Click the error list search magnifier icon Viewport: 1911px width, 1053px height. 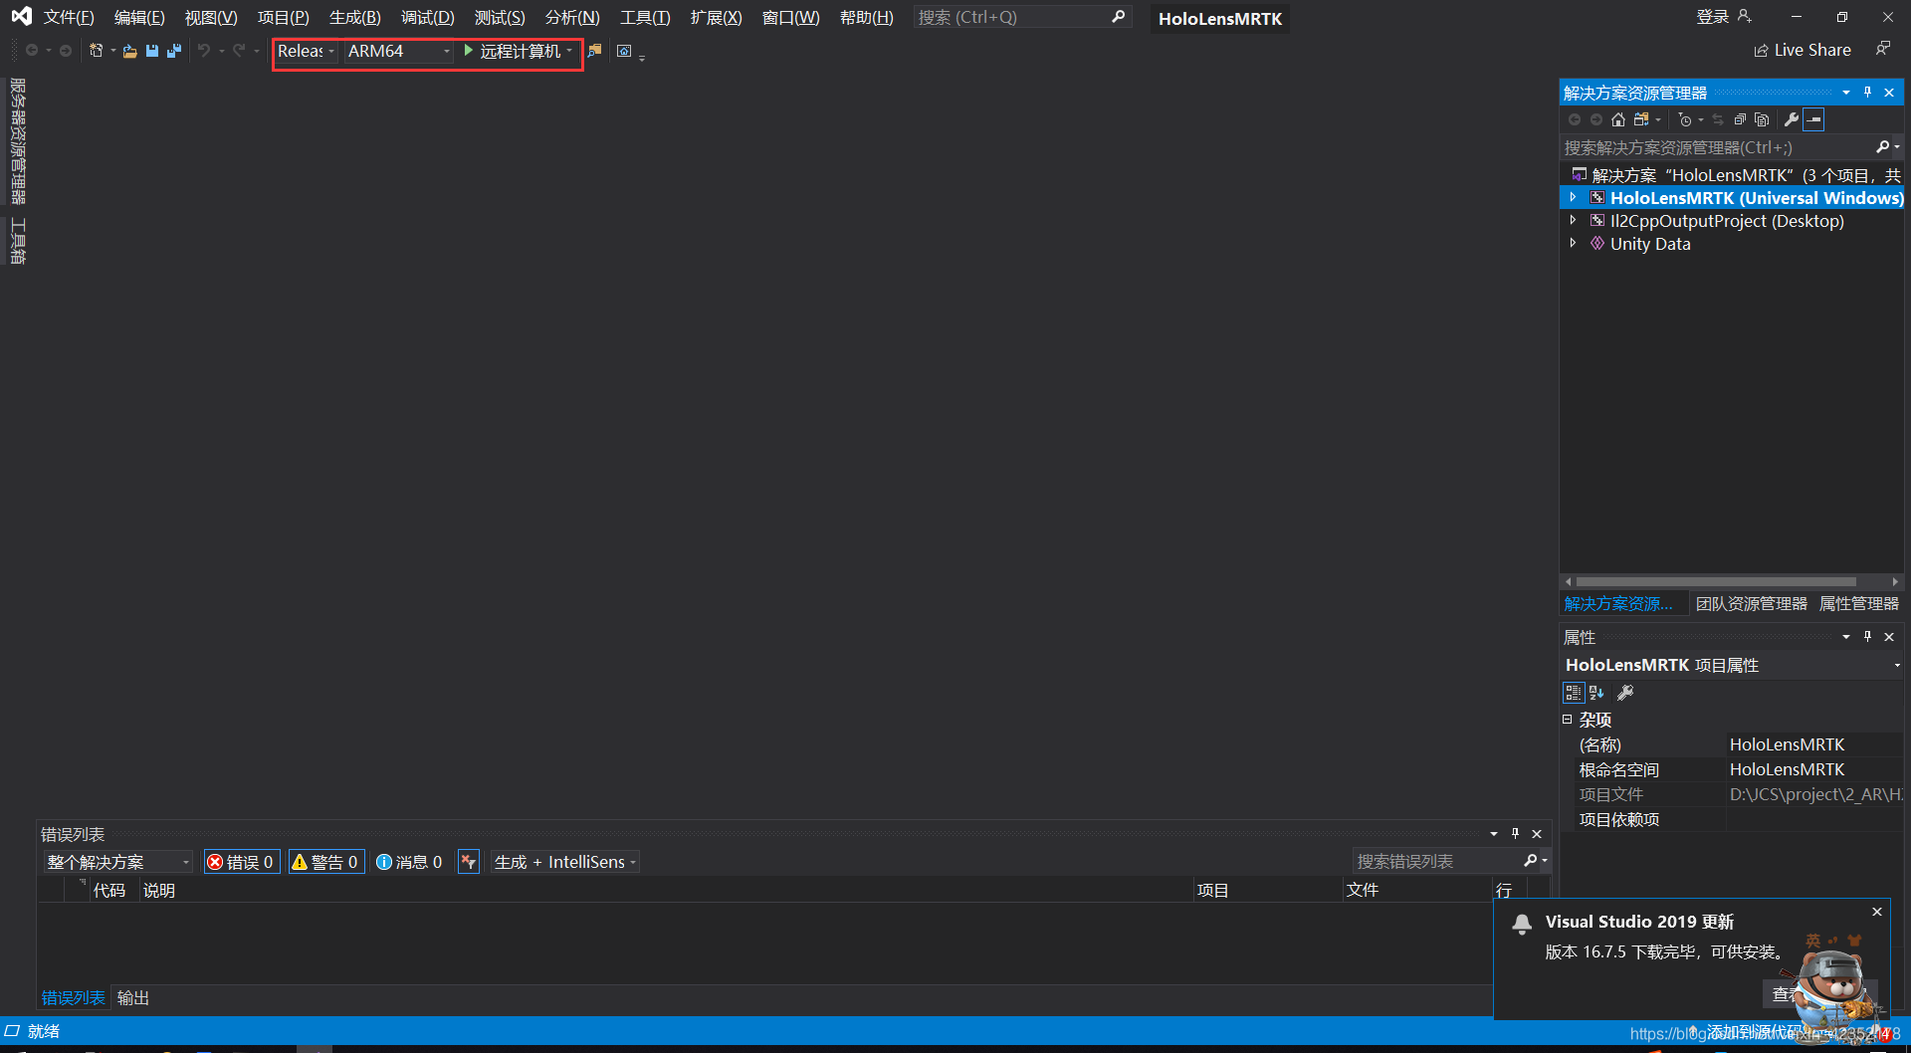(1531, 861)
